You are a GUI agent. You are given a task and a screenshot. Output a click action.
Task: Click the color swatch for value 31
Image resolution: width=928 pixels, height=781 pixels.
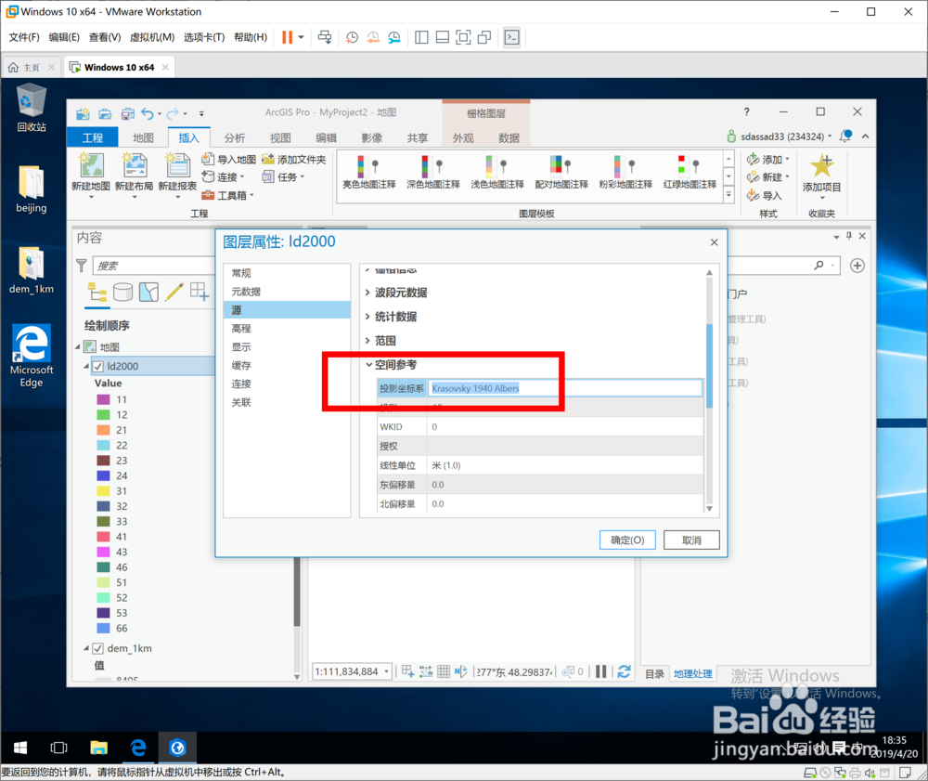click(104, 491)
